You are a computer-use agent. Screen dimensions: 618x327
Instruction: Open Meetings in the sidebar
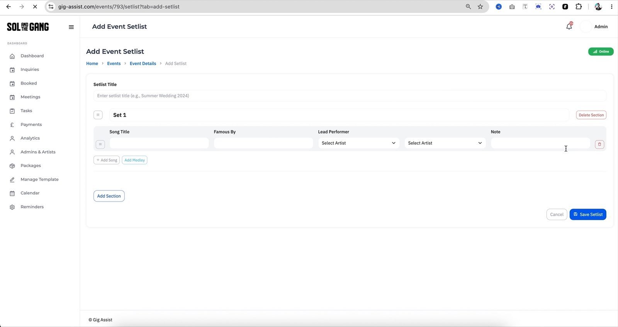pos(30,97)
